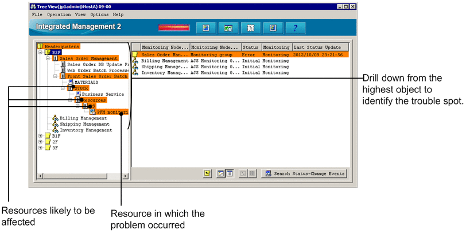This screenshot has width=466, height=233.
Task: Click the 2F folder icon
Action: click(48, 142)
